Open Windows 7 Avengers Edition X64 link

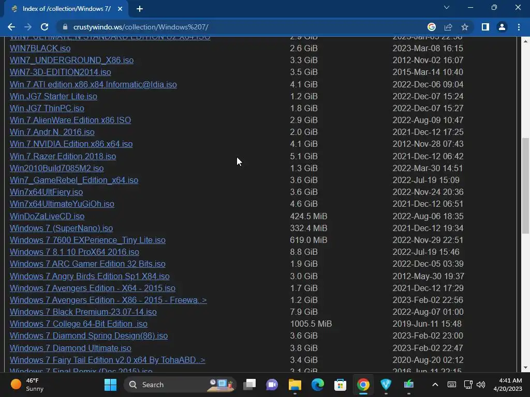click(x=92, y=288)
